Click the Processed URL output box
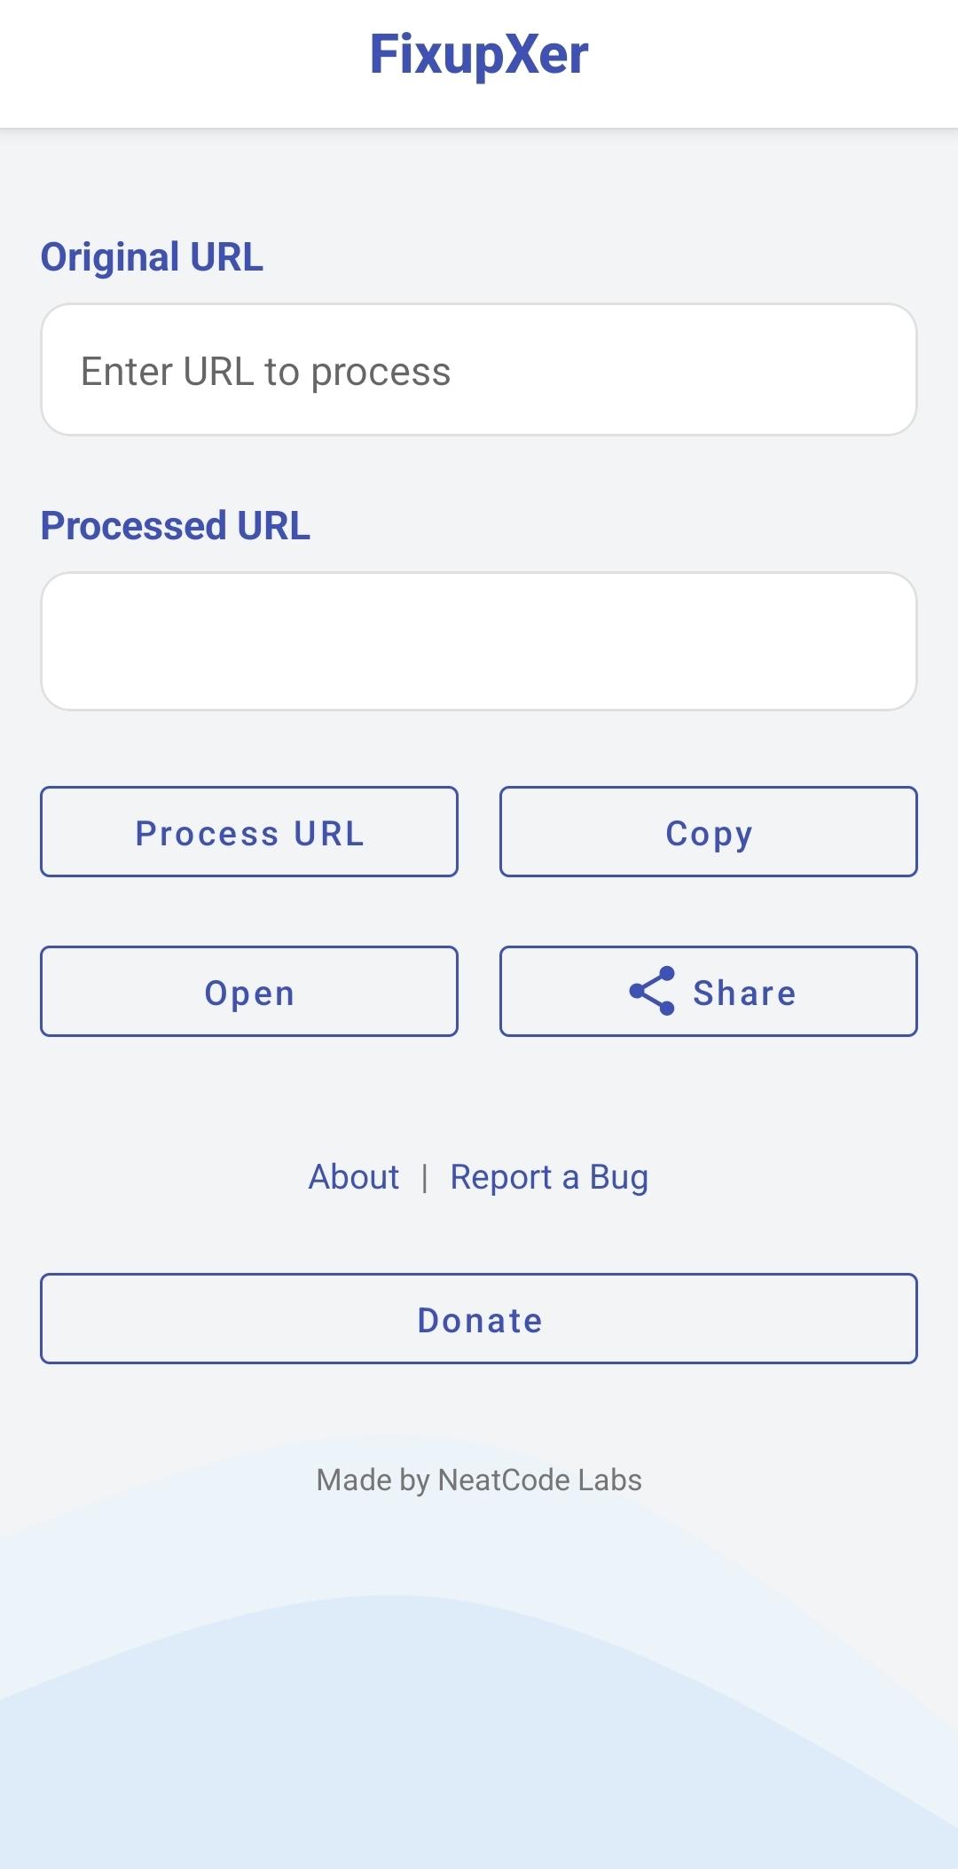The width and height of the screenshot is (958, 1869). click(479, 640)
